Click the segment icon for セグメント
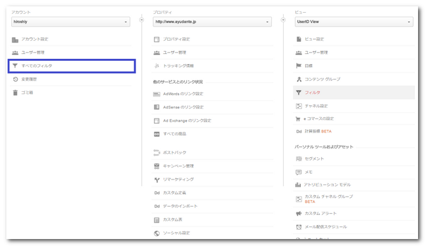 point(299,159)
